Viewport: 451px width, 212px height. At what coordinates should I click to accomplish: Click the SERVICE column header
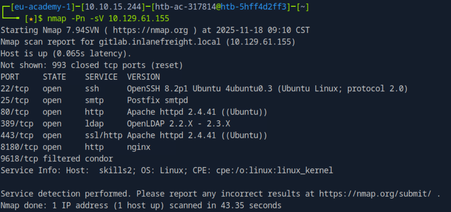pyautogui.click(x=101, y=77)
